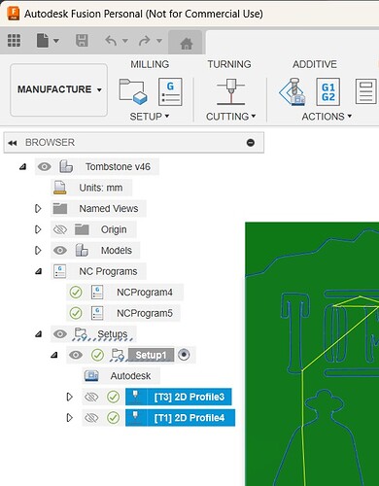Select NCProgram5 in the browser

[x=145, y=313]
